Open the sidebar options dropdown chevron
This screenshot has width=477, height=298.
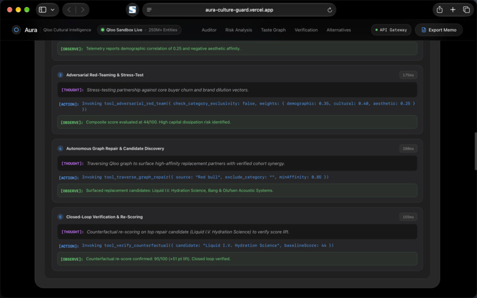click(x=53, y=9)
